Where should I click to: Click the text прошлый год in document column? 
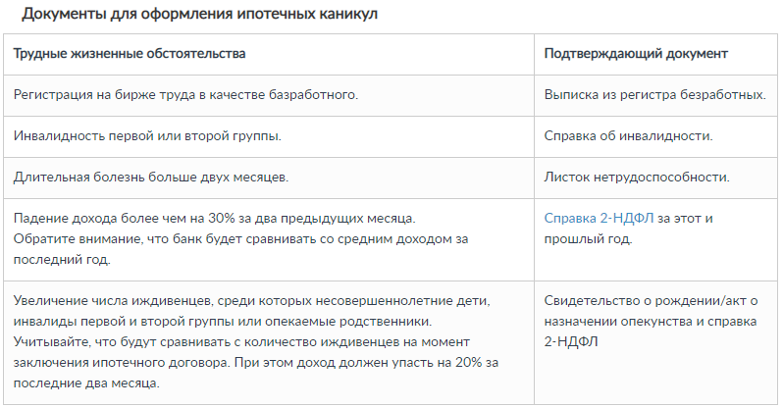pyautogui.click(x=588, y=238)
